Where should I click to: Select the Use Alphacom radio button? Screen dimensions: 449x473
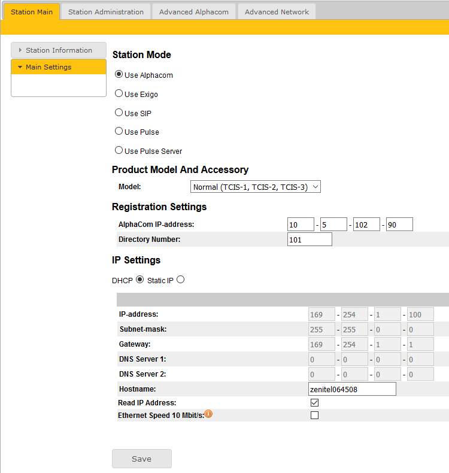pyautogui.click(x=119, y=75)
